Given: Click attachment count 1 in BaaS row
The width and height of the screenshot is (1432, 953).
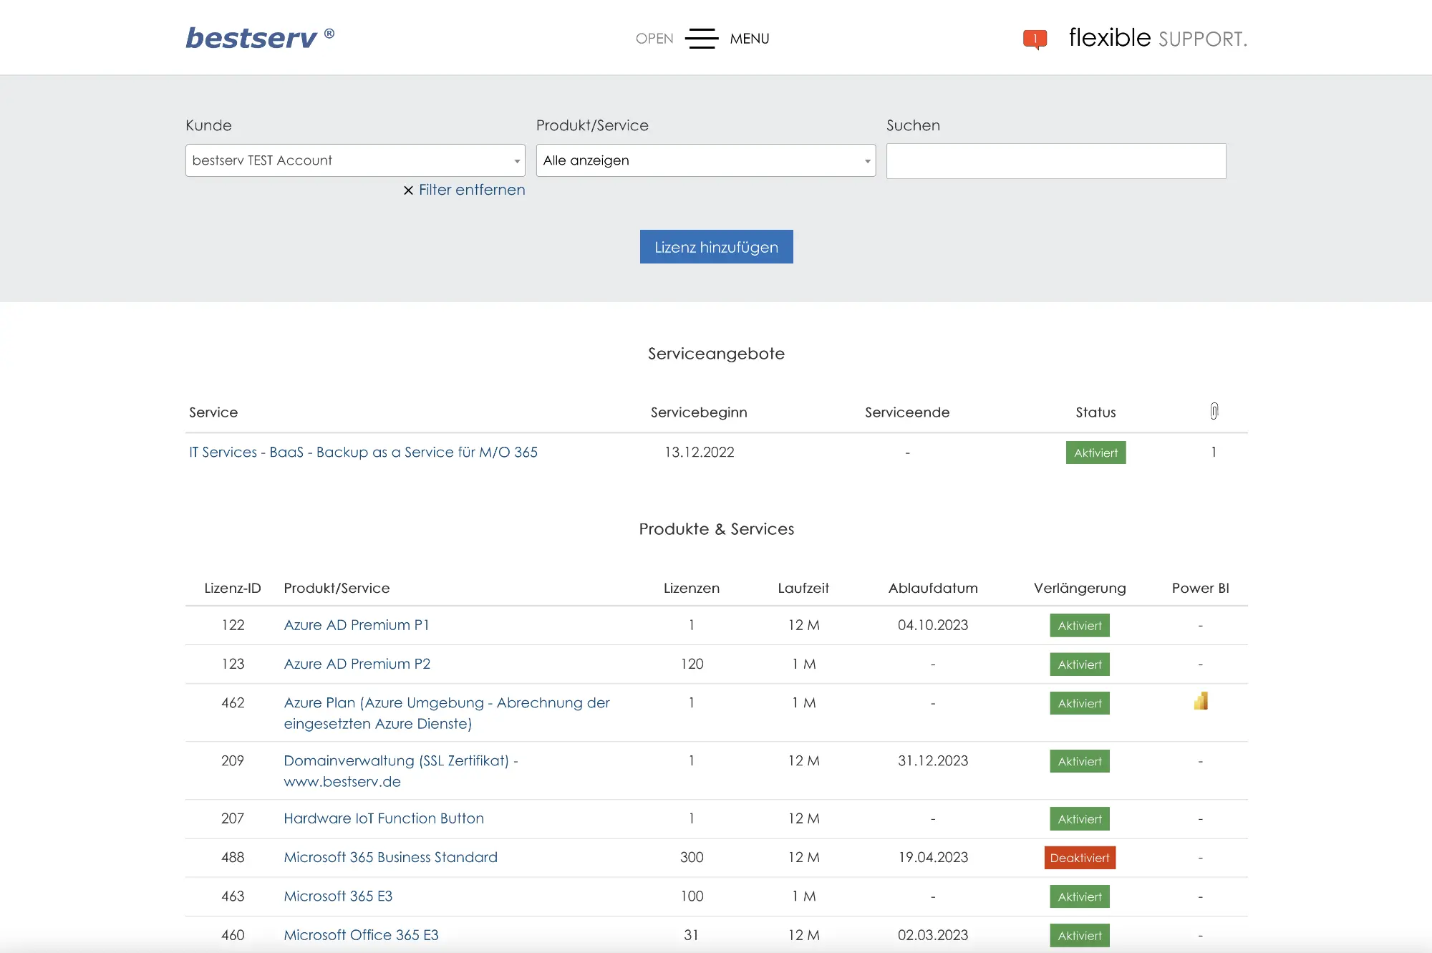Looking at the screenshot, I should [x=1214, y=453].
